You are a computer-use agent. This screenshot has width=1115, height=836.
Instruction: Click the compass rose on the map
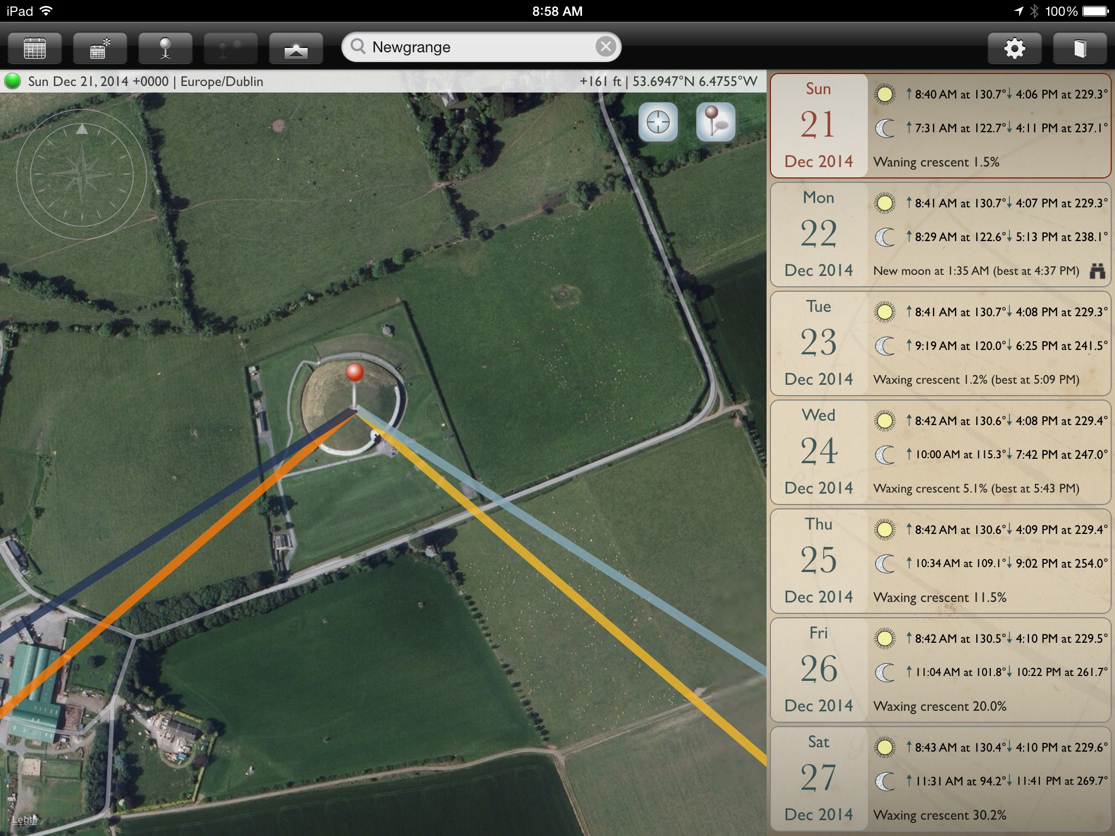coord(82,175)
